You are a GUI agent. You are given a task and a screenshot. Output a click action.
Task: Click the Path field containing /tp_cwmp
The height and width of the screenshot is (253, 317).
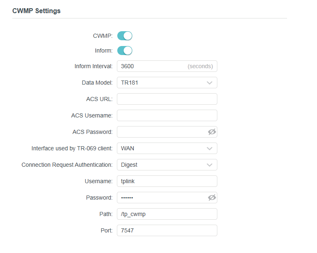(167, 214)
